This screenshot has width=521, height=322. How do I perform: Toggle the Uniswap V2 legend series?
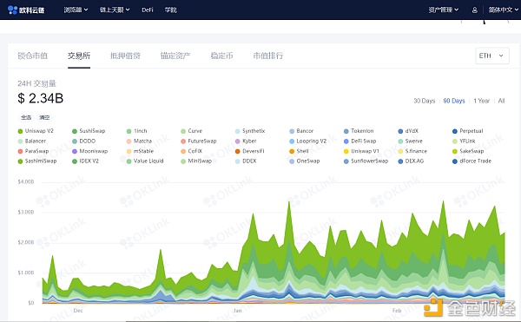pyautogui.click(x=36, y=131)
